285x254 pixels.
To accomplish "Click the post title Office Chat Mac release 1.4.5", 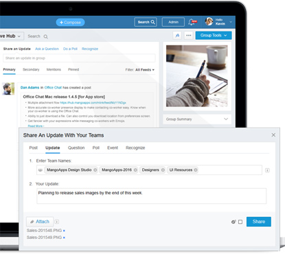I will [x=64, y=97].
